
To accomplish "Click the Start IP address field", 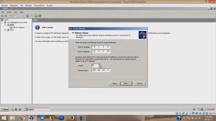I will pyautogui.click(x=101, y=47).
